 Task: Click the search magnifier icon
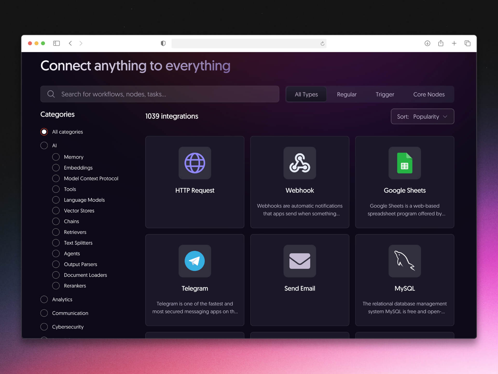pyautogui.click(x=51, y=94)
